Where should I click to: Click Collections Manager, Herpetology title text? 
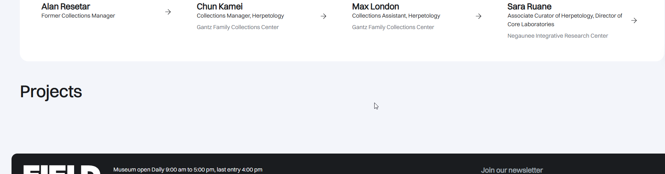click(x=240, y=16)
